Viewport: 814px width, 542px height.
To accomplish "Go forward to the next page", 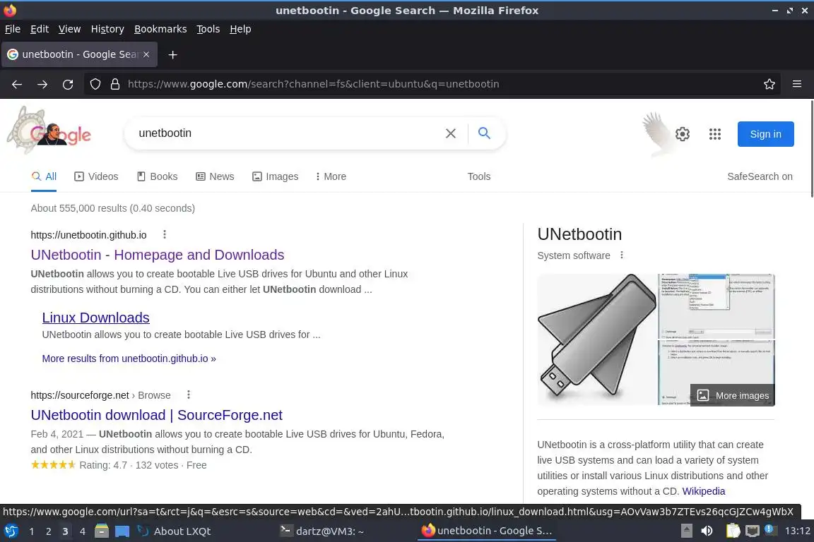I will [42, 84].
